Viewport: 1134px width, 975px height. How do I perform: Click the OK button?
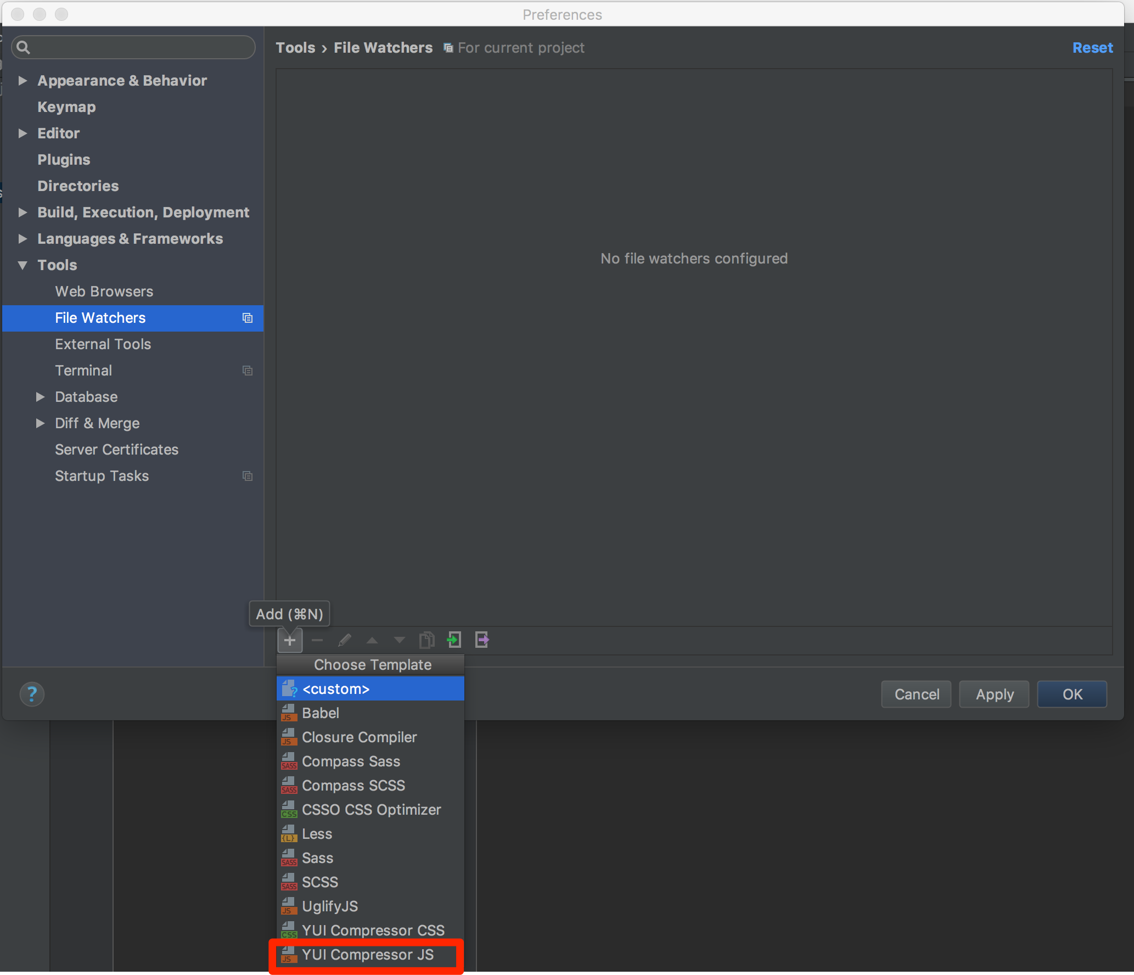(x=1072, y=694)
